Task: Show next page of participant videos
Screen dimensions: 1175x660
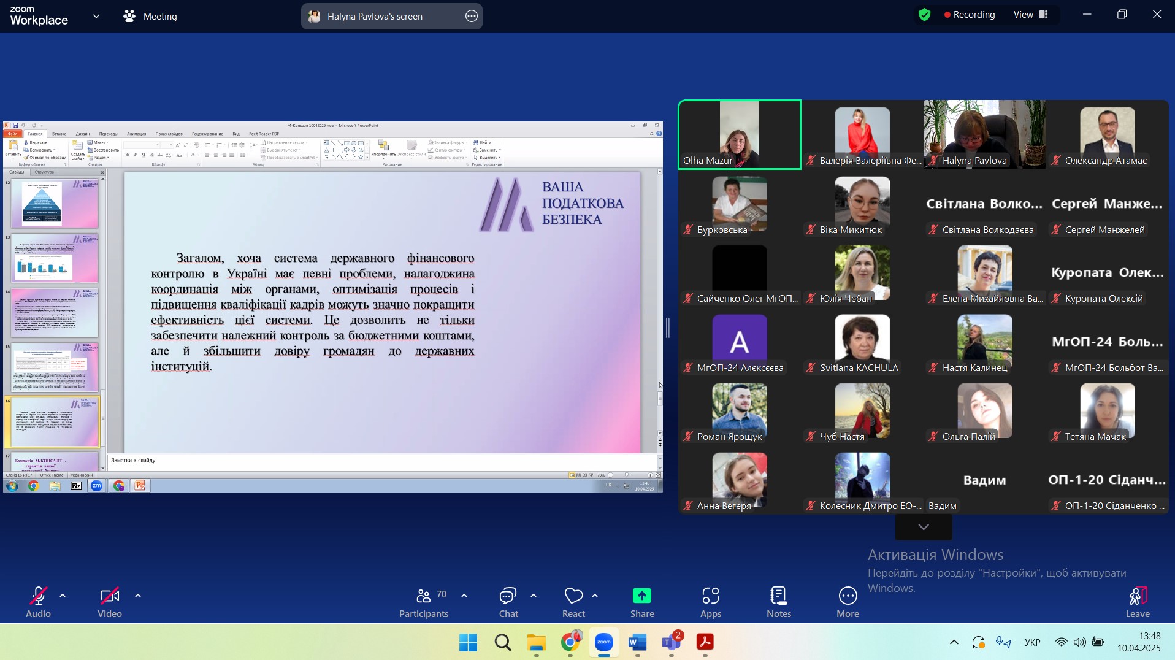Action: point(924,527)
